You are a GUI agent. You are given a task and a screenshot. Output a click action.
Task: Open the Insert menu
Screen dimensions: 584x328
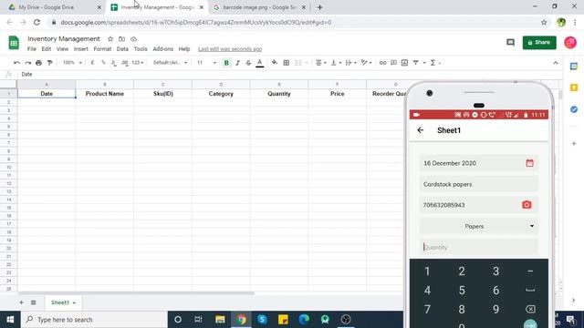pyautogui.click(x=81, y=48)
